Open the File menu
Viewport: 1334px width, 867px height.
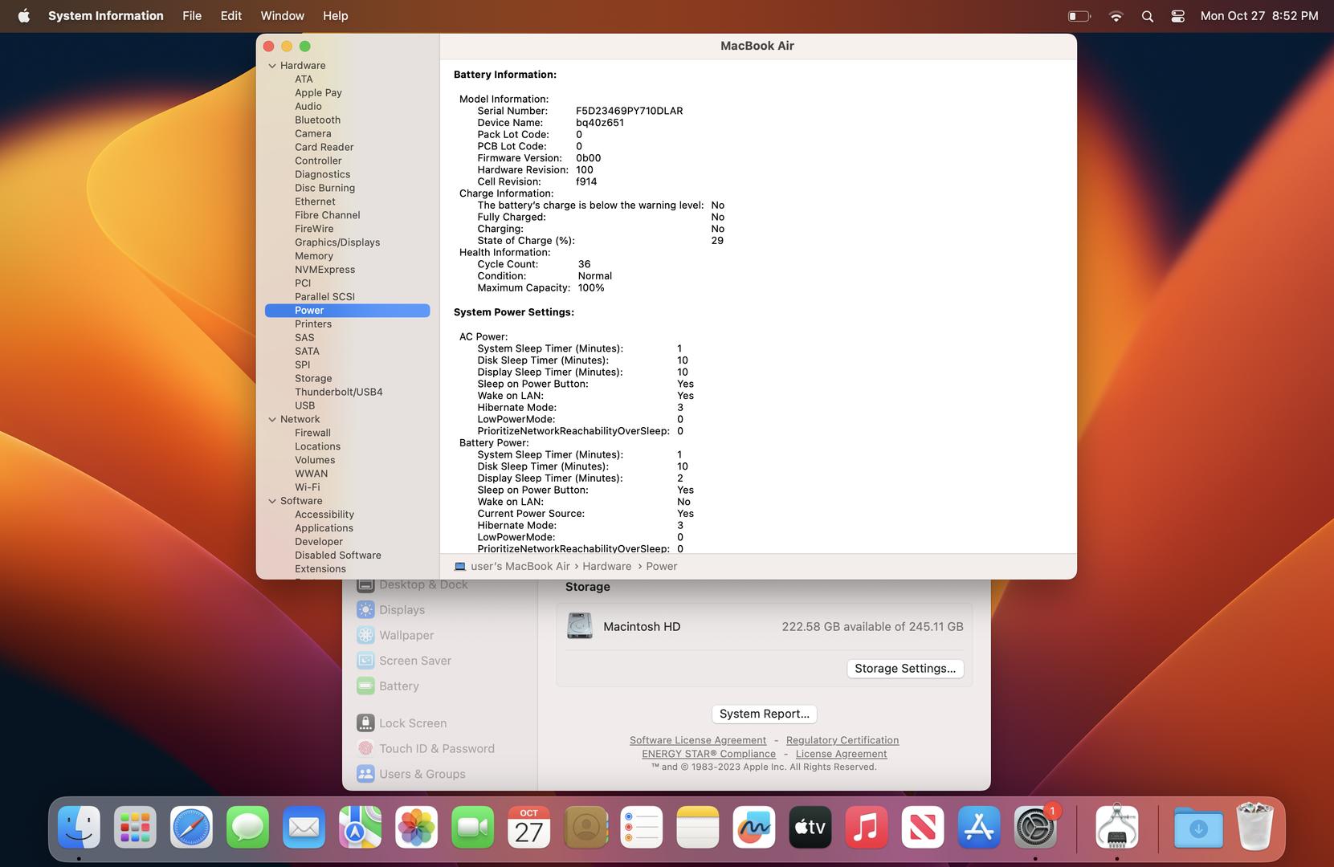[192, 16]
